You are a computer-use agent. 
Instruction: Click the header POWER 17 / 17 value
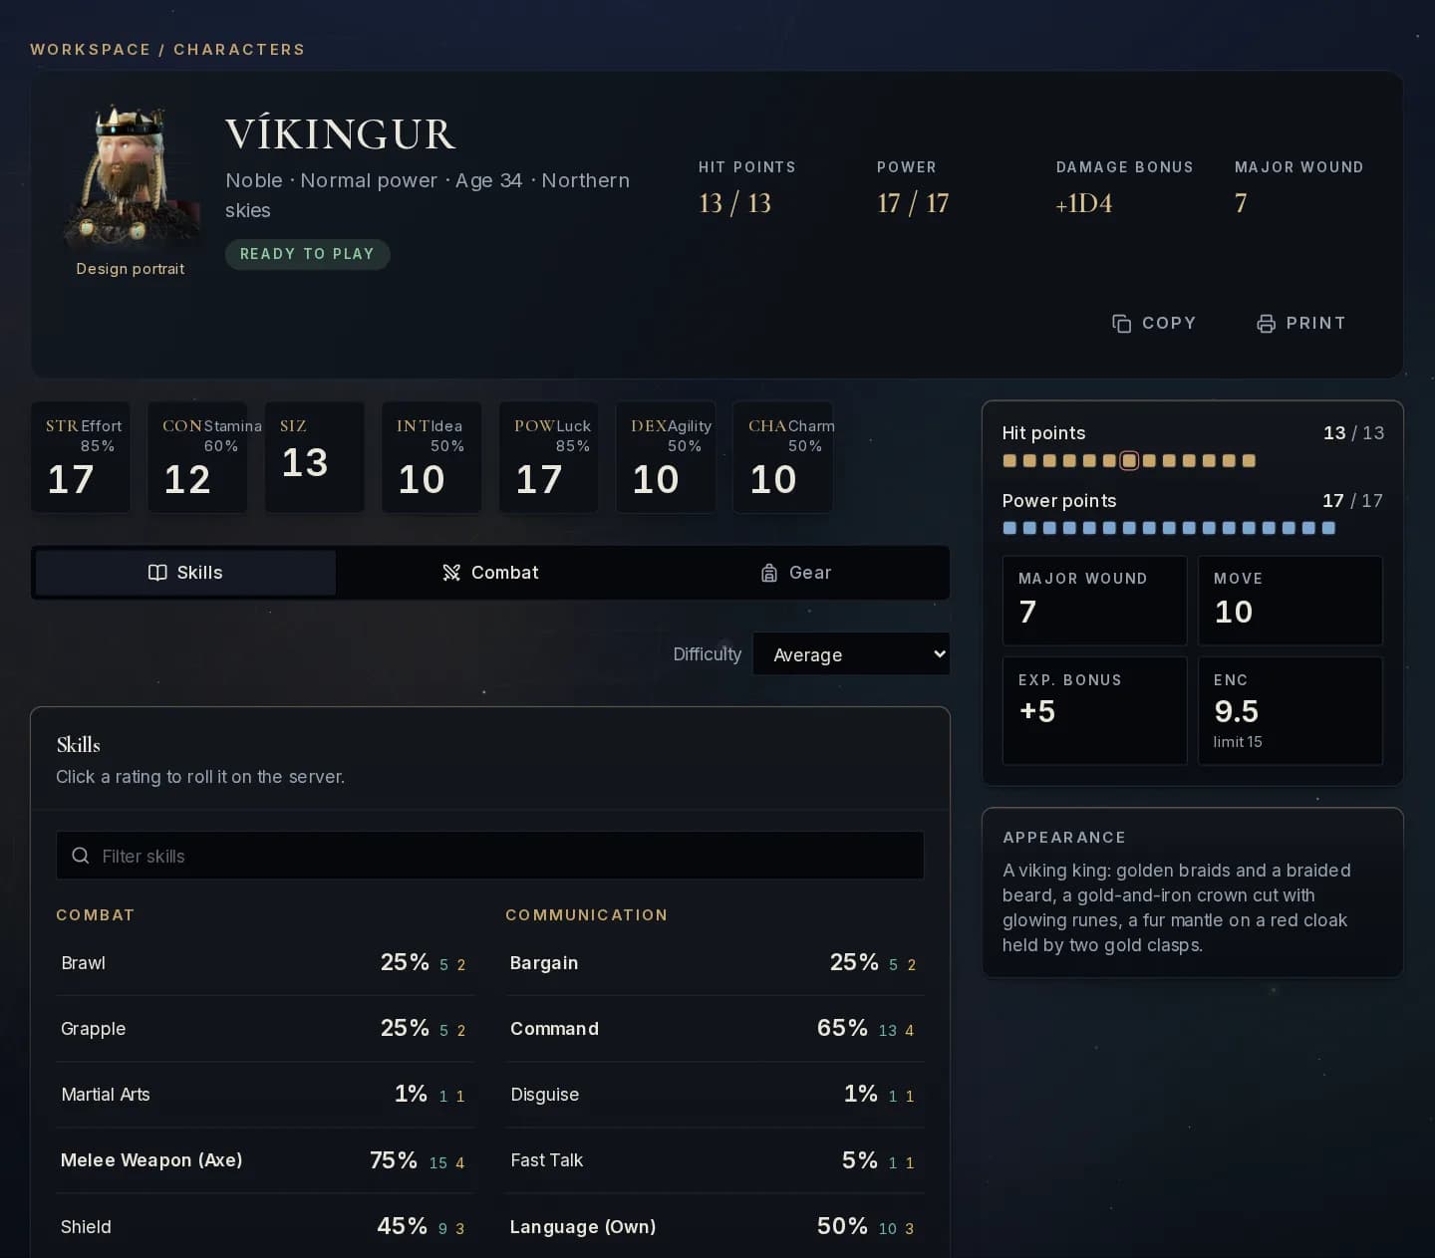(x=913, y=203)
